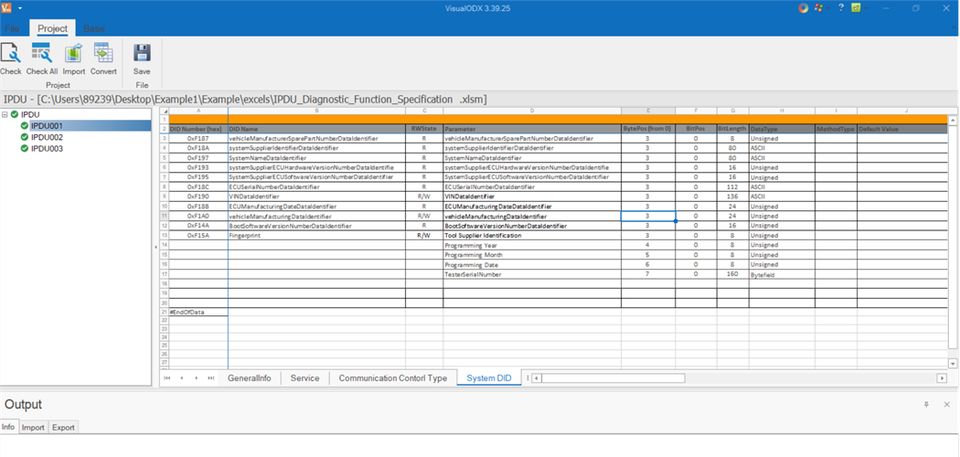Screen dimensions: 960x457
Task: Select IPDU002 in the project tree
Action: coord(47,137)
